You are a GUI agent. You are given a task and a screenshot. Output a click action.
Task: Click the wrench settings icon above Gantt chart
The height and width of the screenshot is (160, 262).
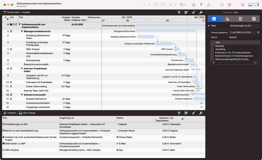[201, 12]
